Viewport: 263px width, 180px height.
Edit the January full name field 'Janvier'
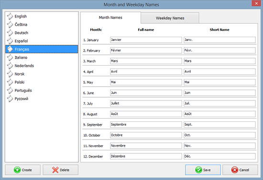click(x=146, y=40)
